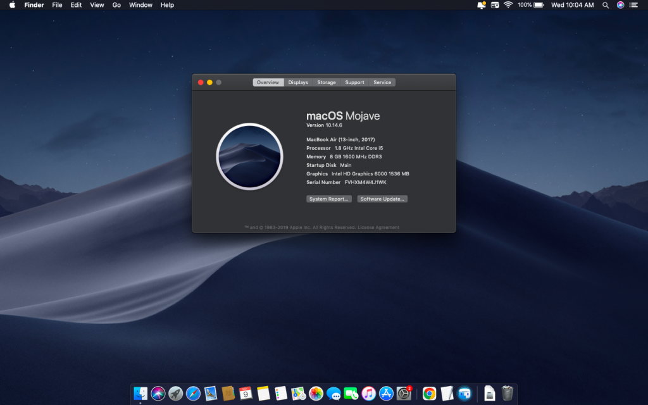Switch to the Service tab
648x405 pixels.
pyautogui.click(x=382, y=82)
